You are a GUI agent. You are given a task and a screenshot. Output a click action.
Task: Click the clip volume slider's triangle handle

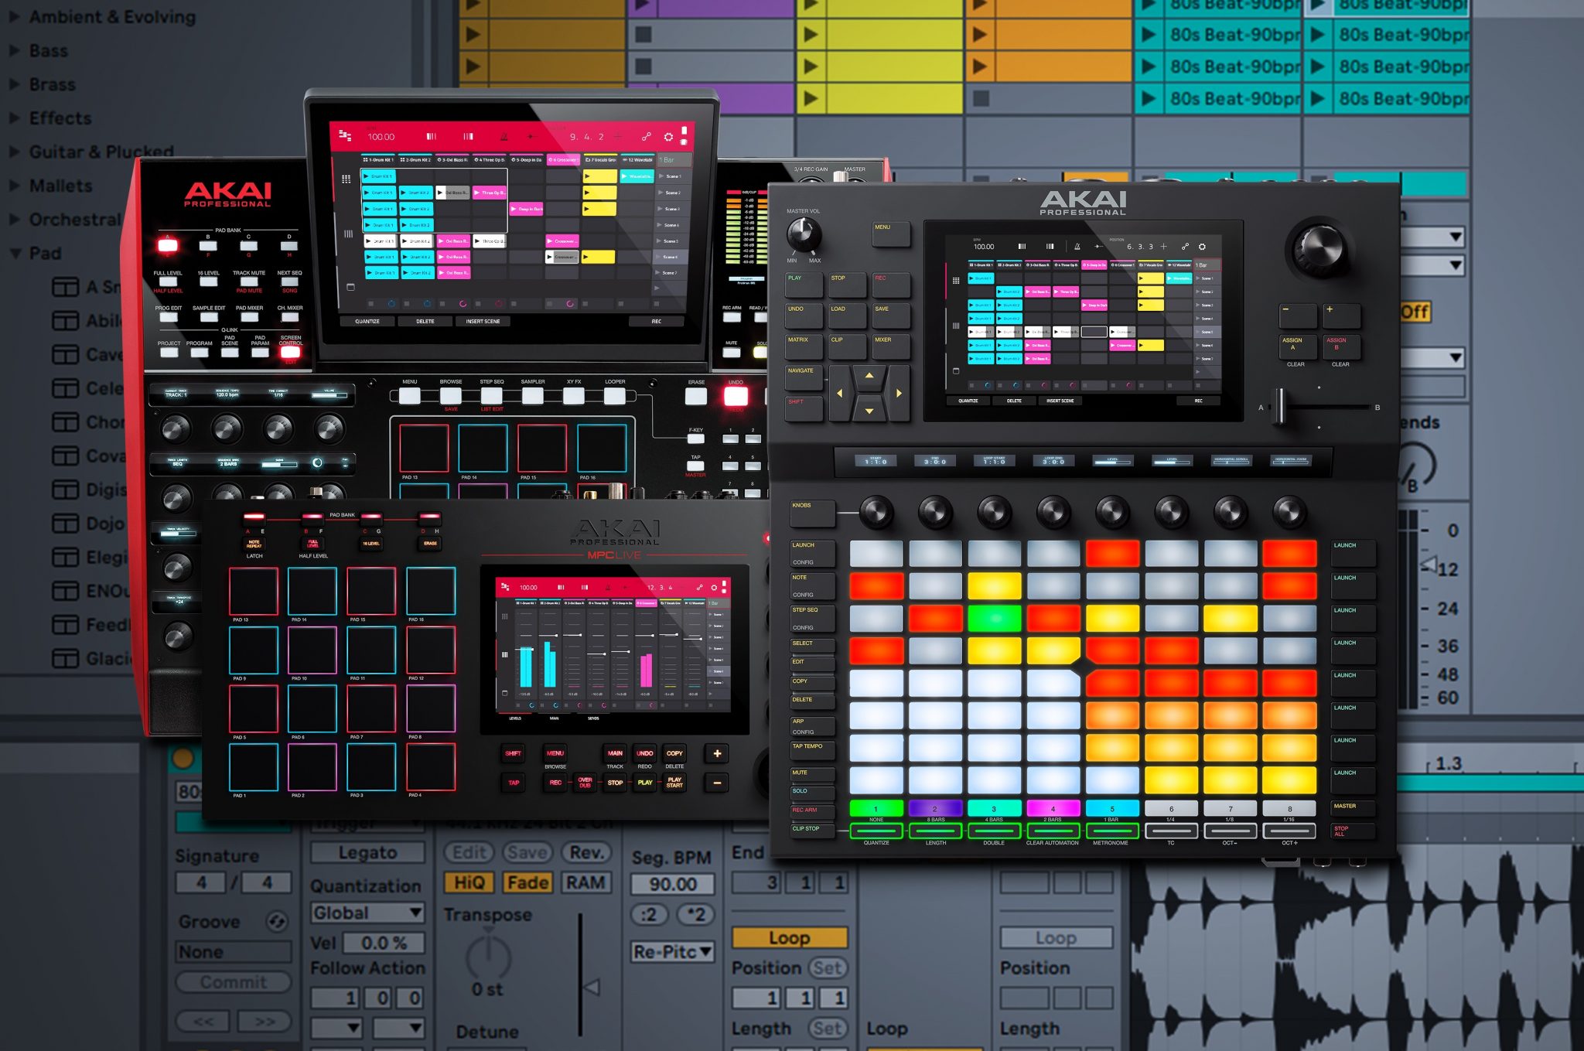tap(592, 987)
